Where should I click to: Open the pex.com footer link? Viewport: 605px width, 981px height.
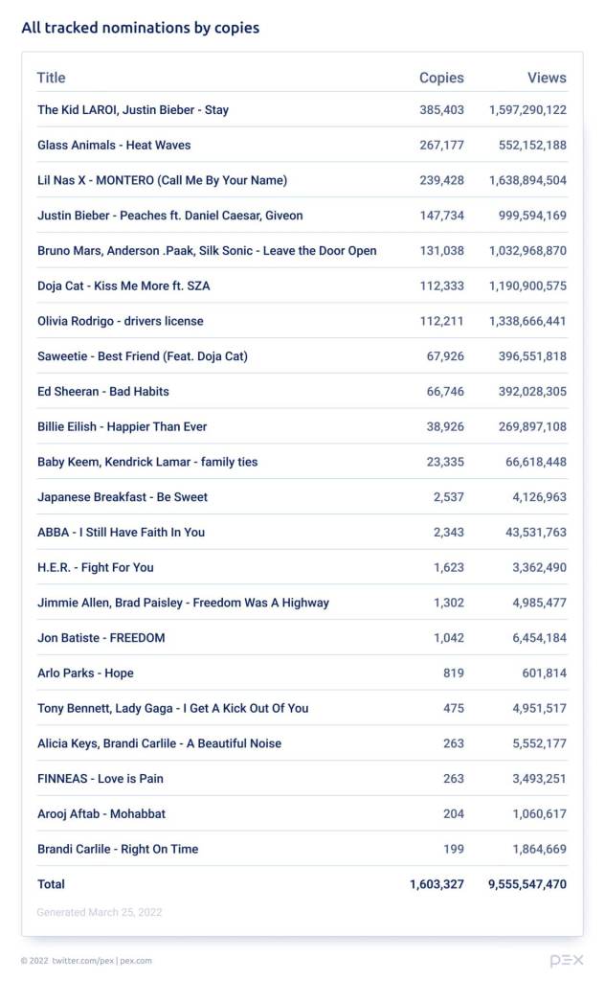pos(137,961)
